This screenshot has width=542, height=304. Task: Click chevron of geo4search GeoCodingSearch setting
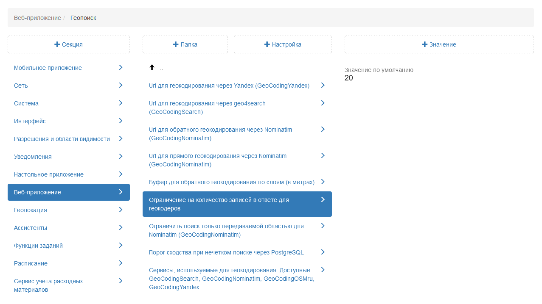(323, 103)
